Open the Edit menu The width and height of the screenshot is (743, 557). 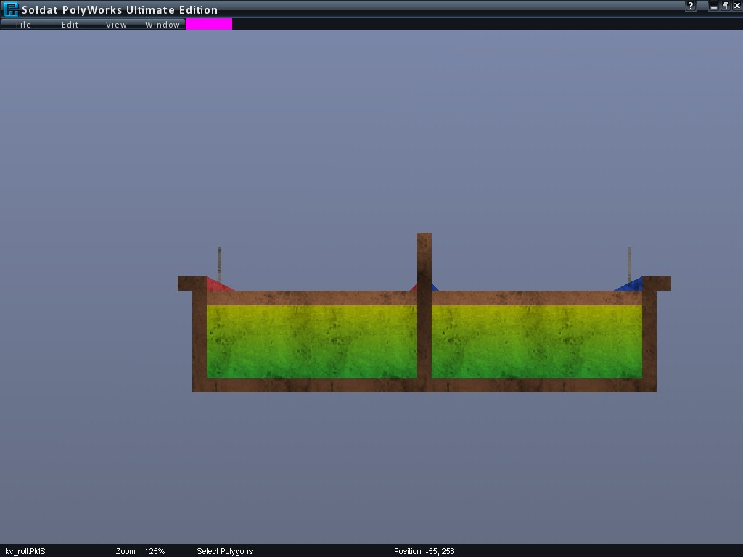70,24
